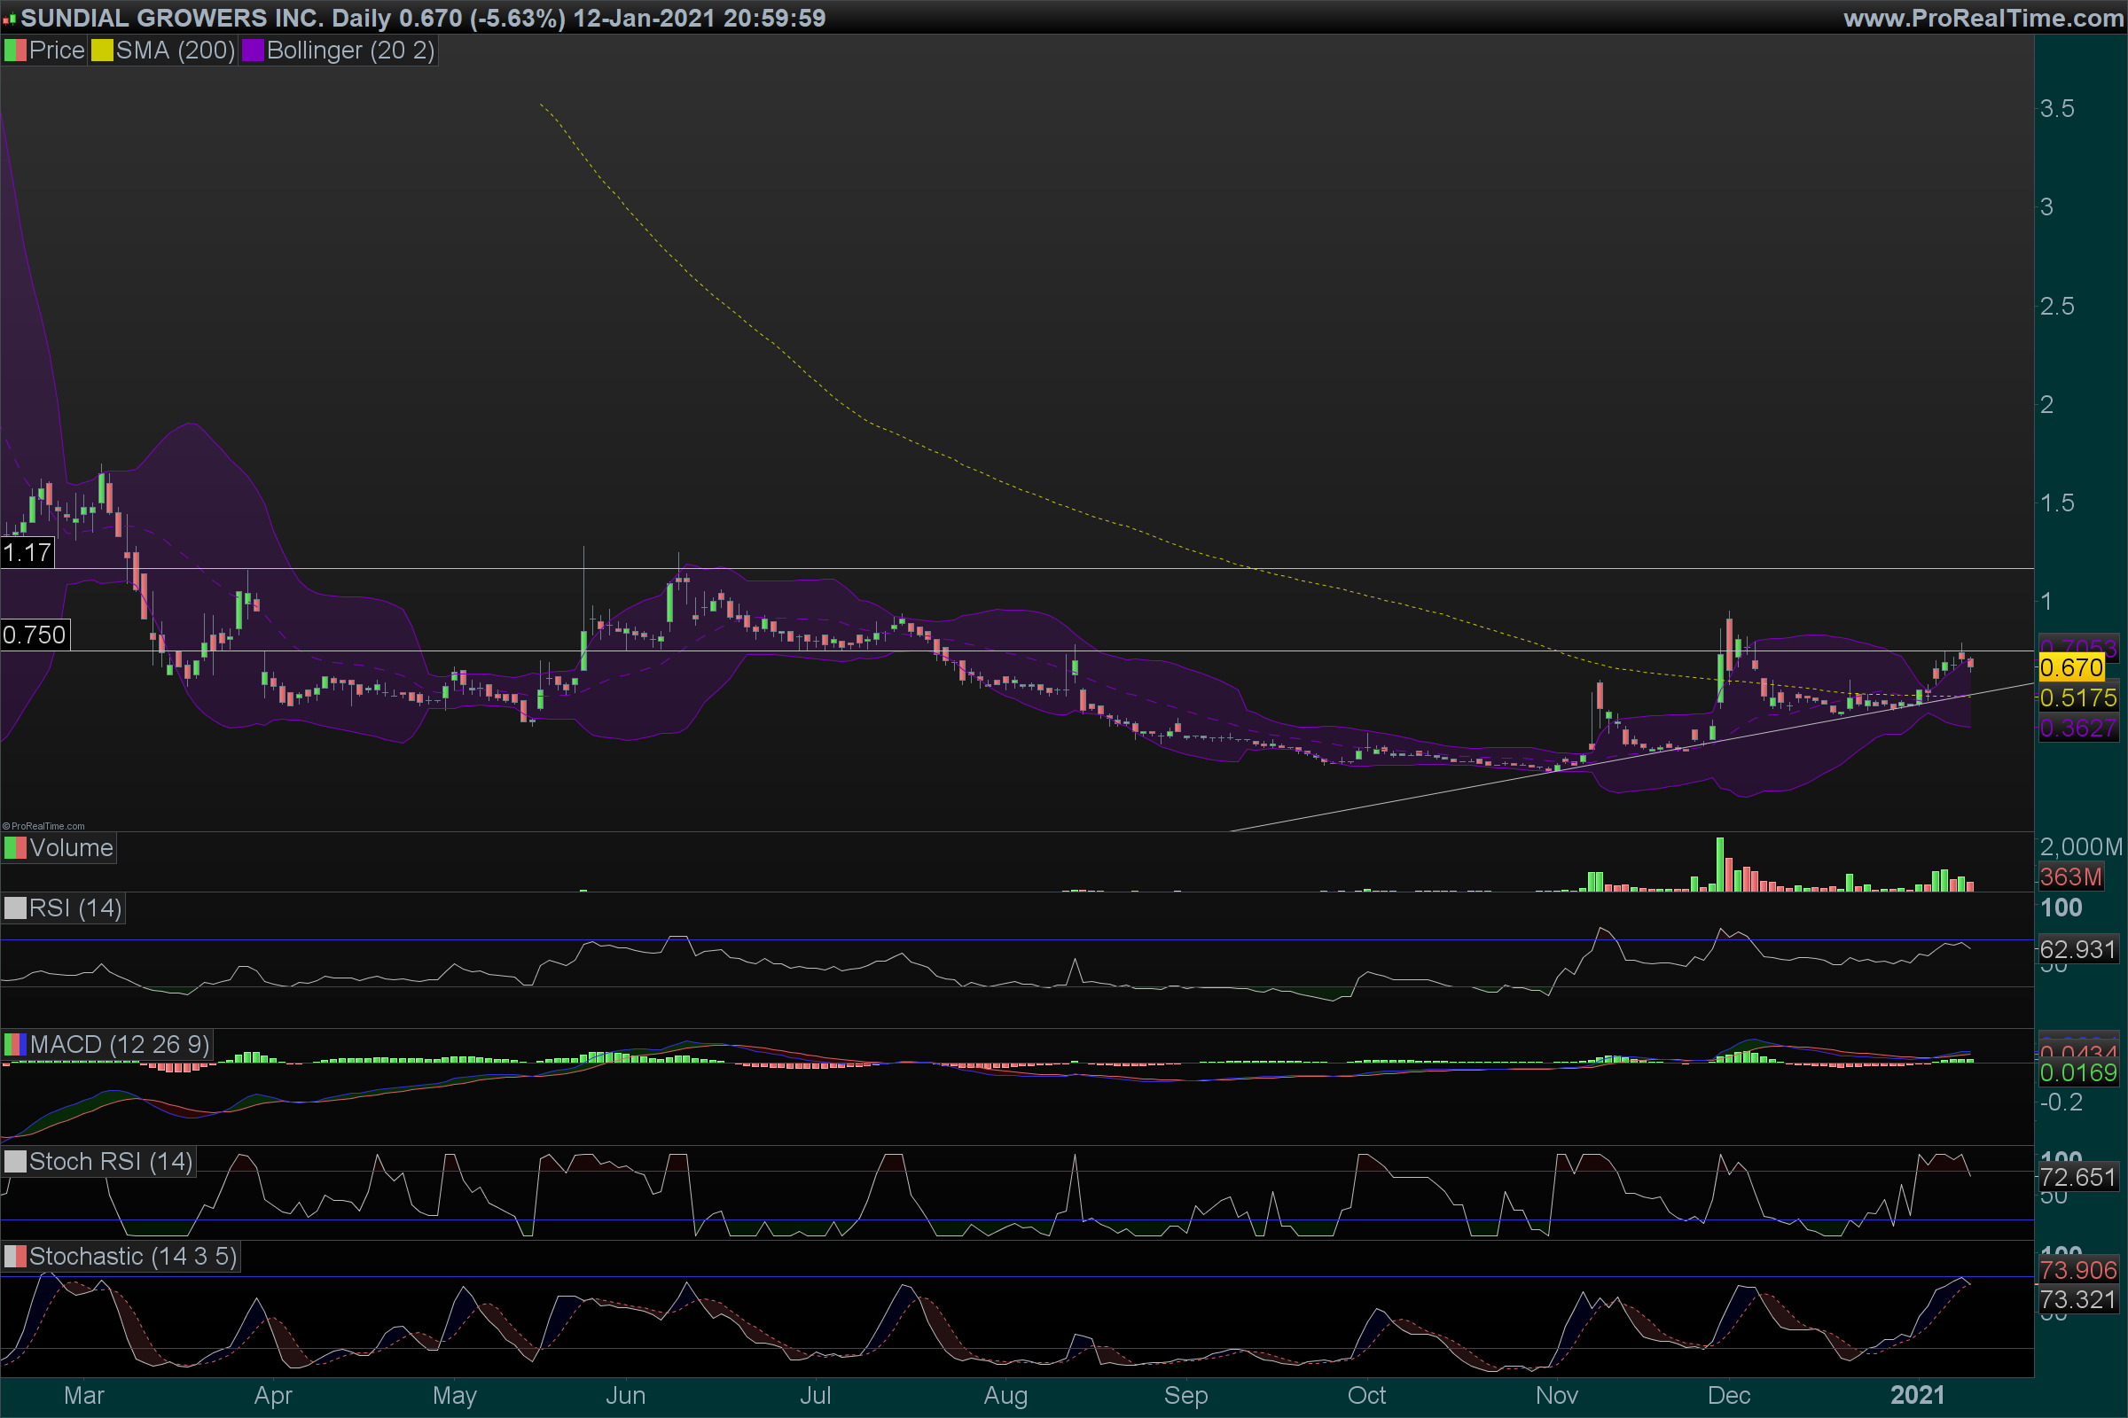Viewport: 2128px width, 1418px height.
Task: Click the Bollinger (20 2) indicator label
Action: click(x=350, y=51)
